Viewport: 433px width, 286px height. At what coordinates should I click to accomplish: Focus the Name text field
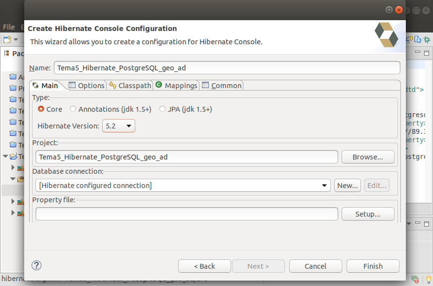click(227, 68)
